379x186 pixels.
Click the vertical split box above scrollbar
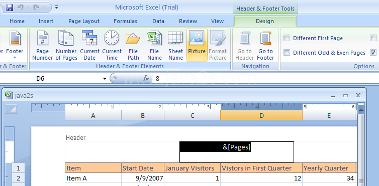[361, 104]
